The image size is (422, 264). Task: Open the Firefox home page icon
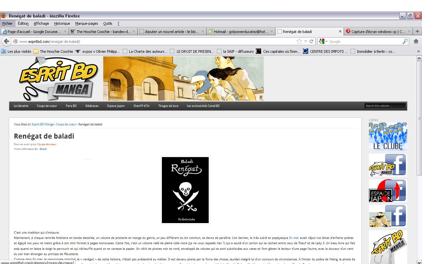click(x=416, y=41)
